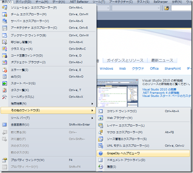Select GrapeCity ヘルプビューワ menu item

[x=143, y=153]
